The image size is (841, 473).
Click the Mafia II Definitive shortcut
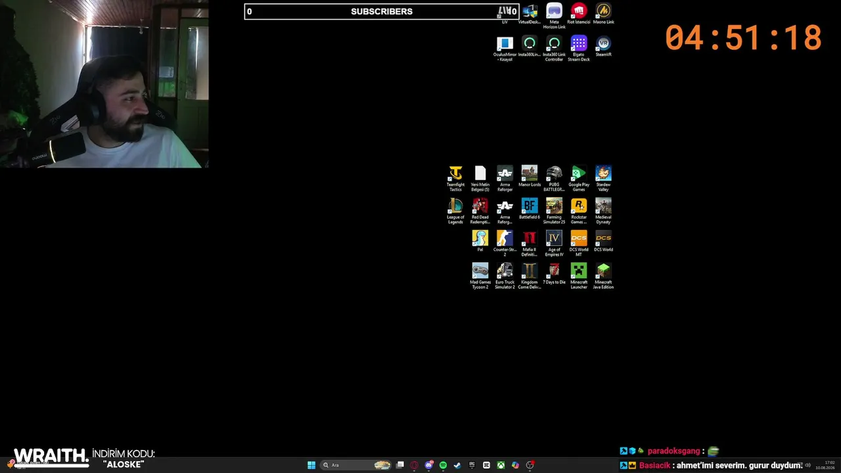pyautogui.click(x=530, y=244)
